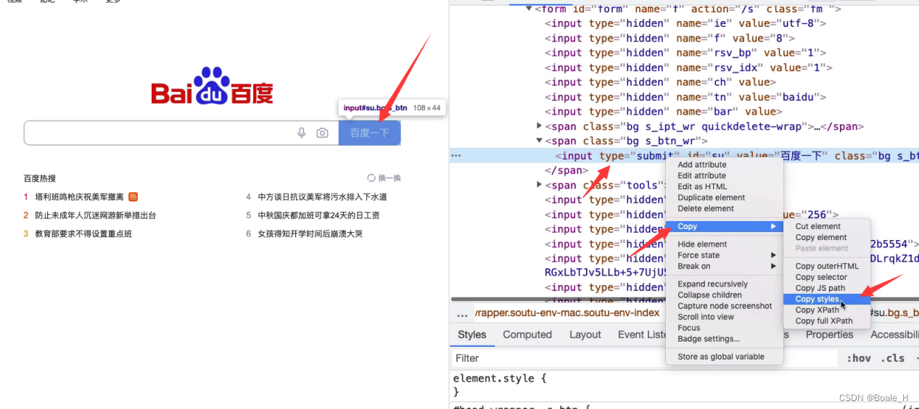Open hot search 防止未成年人沉迷网游新举措出台
The height and width of the screenshot is (409, 919).
(x=96, y=215)
